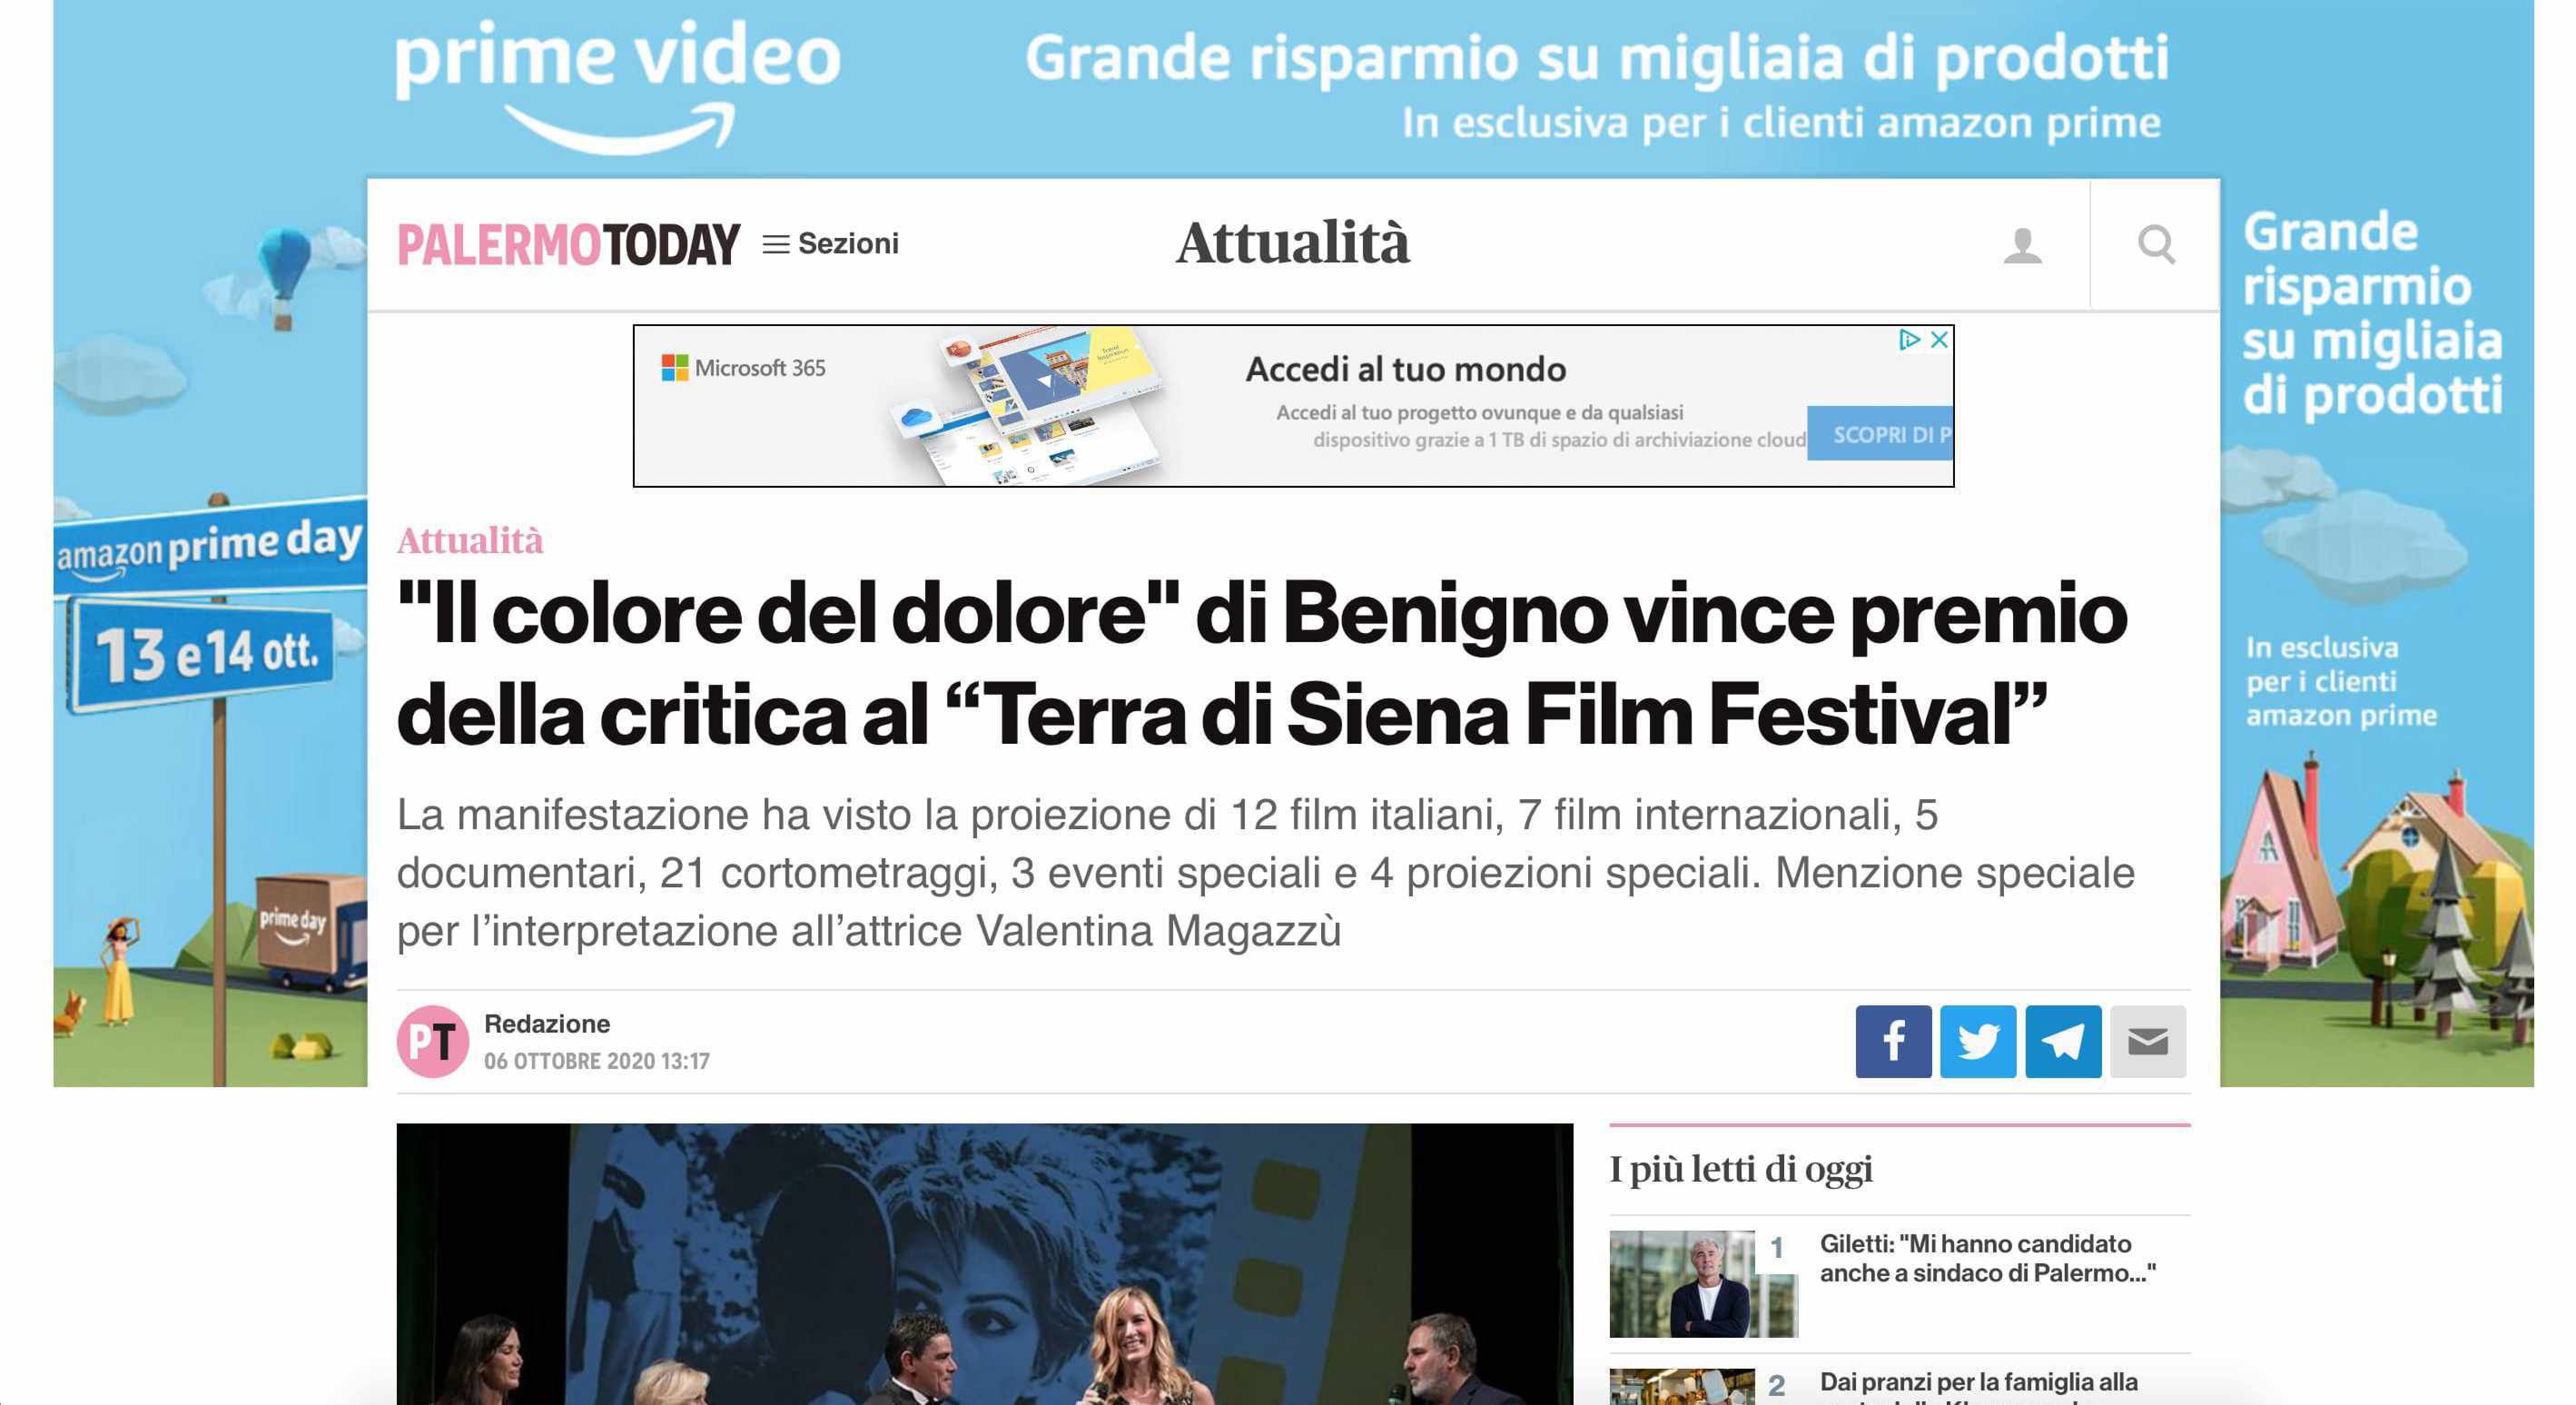This screenshot has height=1405, width=2576.
Task: Click the main article photo
Action: (x=984, y=1264)
